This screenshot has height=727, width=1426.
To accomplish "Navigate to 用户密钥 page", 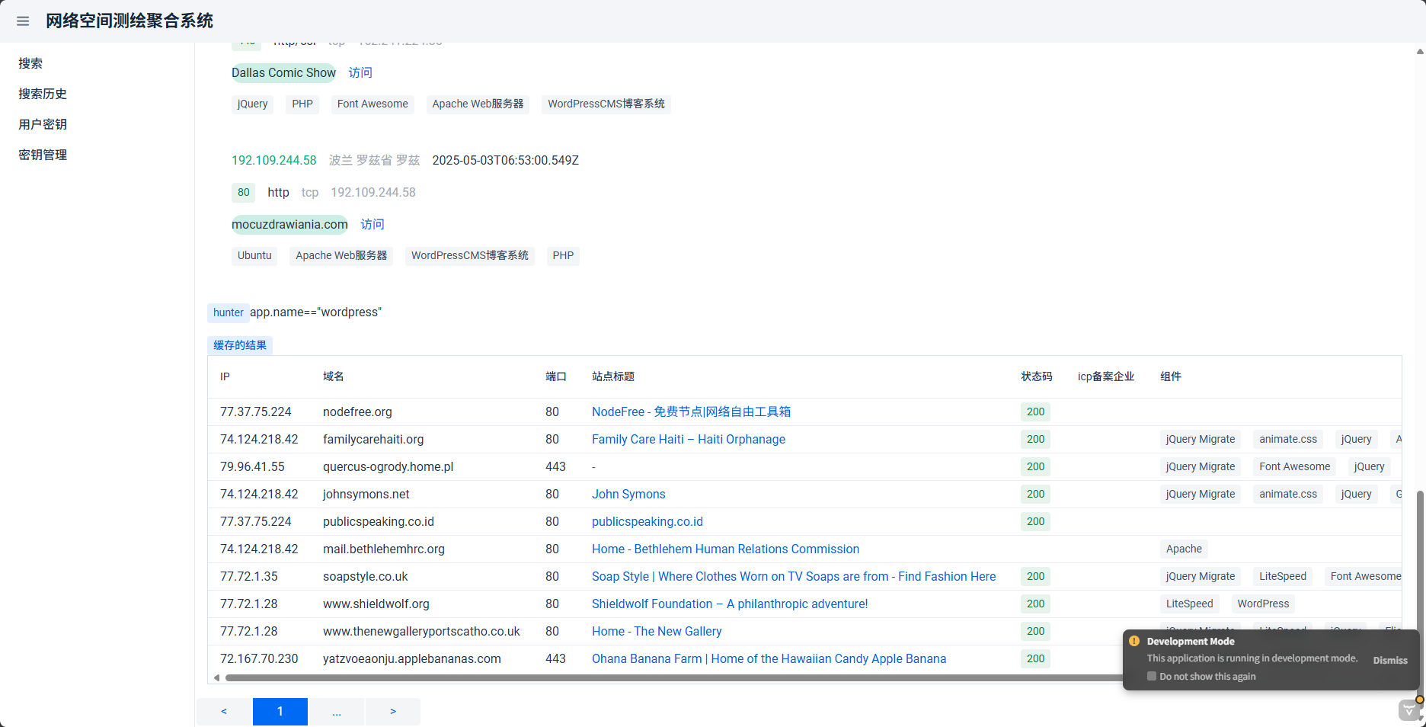I will pyautogui.click(x=43, y=124).
